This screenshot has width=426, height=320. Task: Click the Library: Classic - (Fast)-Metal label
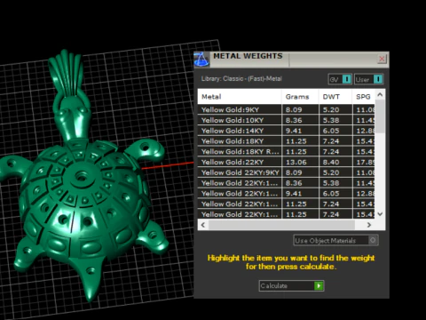click(x=241, y=79)
